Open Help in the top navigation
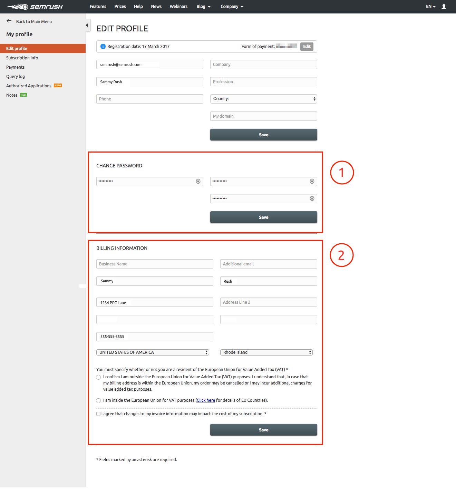This screenshot has height=497, width=456. (138, 7)
